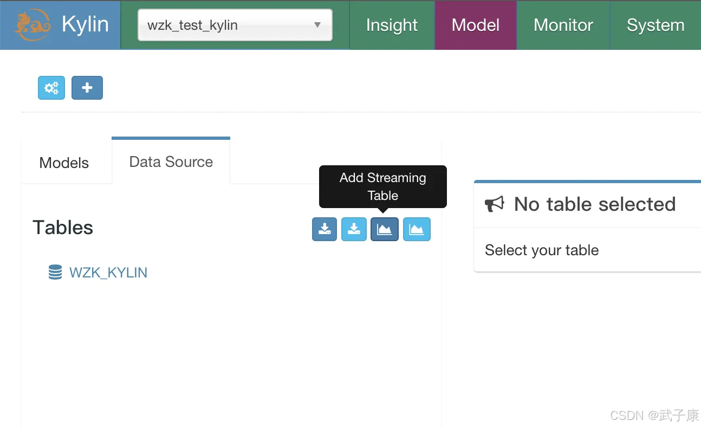Click the dark Add Streaming Table chart icon

[x=384, y=229]
